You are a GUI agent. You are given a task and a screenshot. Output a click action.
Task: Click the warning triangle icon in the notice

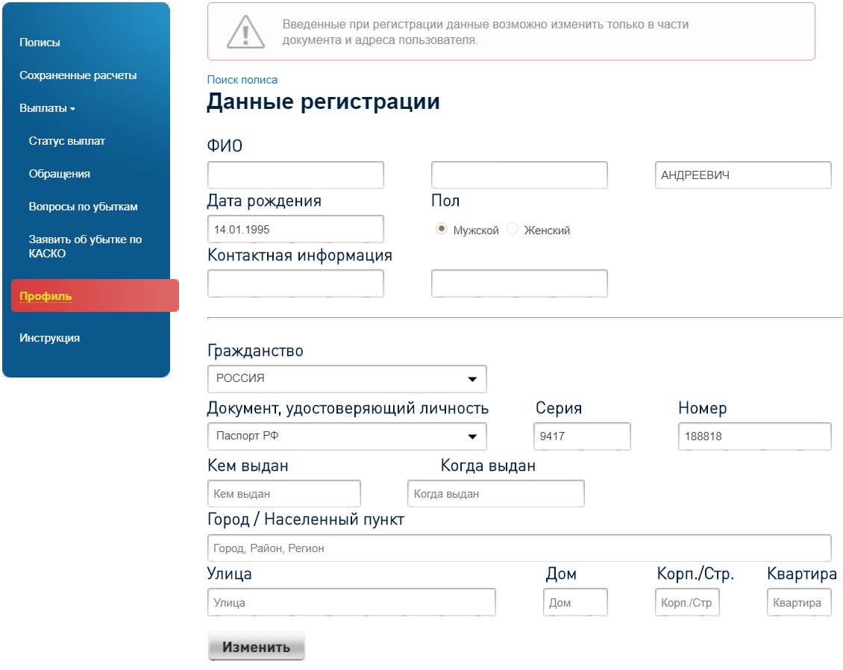(x=245, y=32)
